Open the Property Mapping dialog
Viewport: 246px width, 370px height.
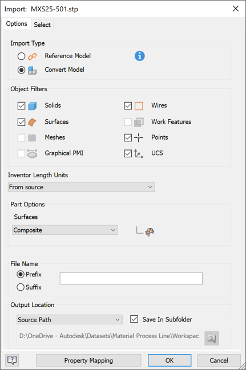point(88,360)
